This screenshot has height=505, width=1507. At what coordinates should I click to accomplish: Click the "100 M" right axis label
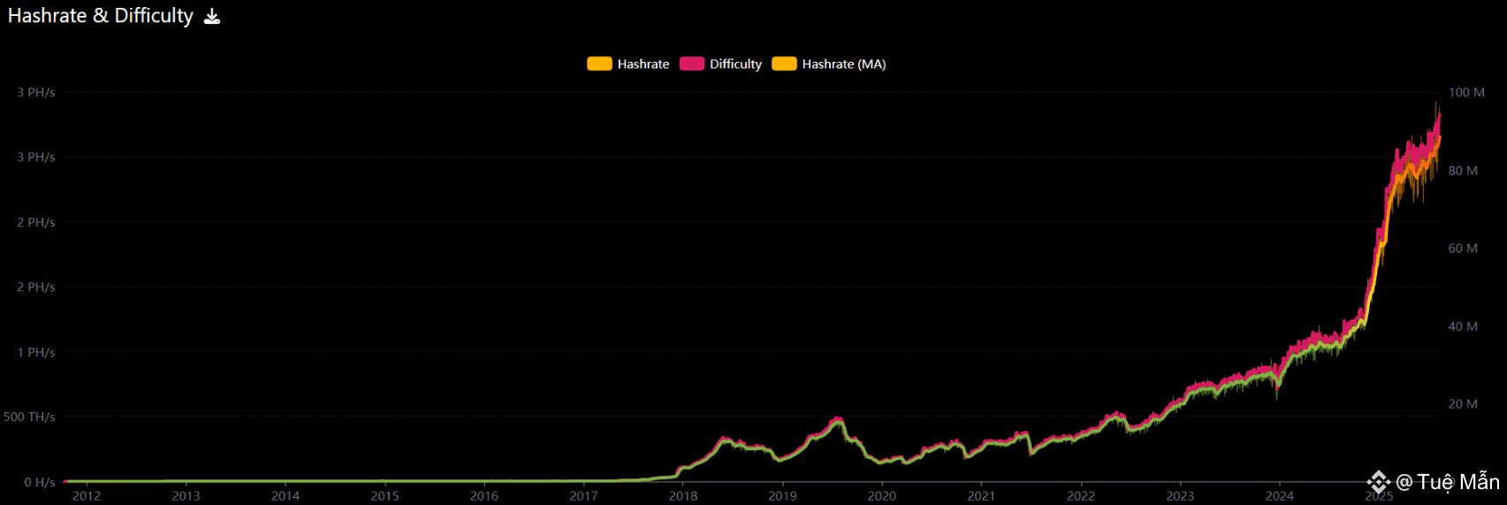1466,93
